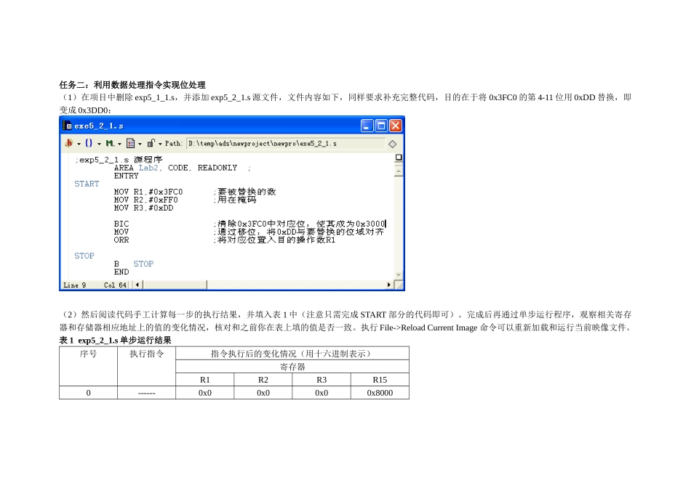Click the horizontal scrollbar right arrow
The width and height of the screenshot is (691, 488).
(x=388, y=285)
